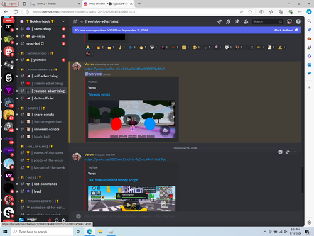Open the go-crazy channel
The height and width of the screenshot is (236, 314).
point(43,37)
